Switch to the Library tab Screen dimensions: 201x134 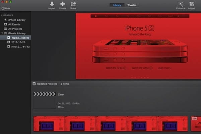coord(117,5)
